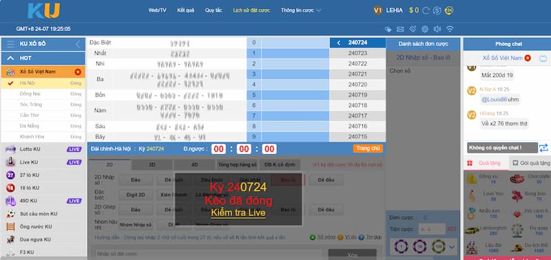Select period 240723
This screenshot has height=260, width=551.
(357, 54)
